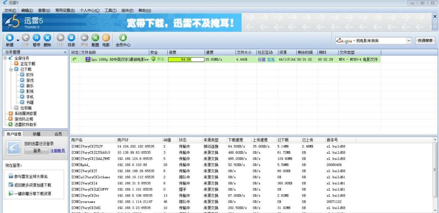Click the green 安全 shield icon

click(153, 59)
